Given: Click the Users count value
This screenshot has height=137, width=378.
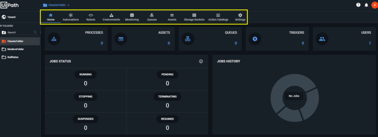Looking at the screenshot, I should coord(370,43).
